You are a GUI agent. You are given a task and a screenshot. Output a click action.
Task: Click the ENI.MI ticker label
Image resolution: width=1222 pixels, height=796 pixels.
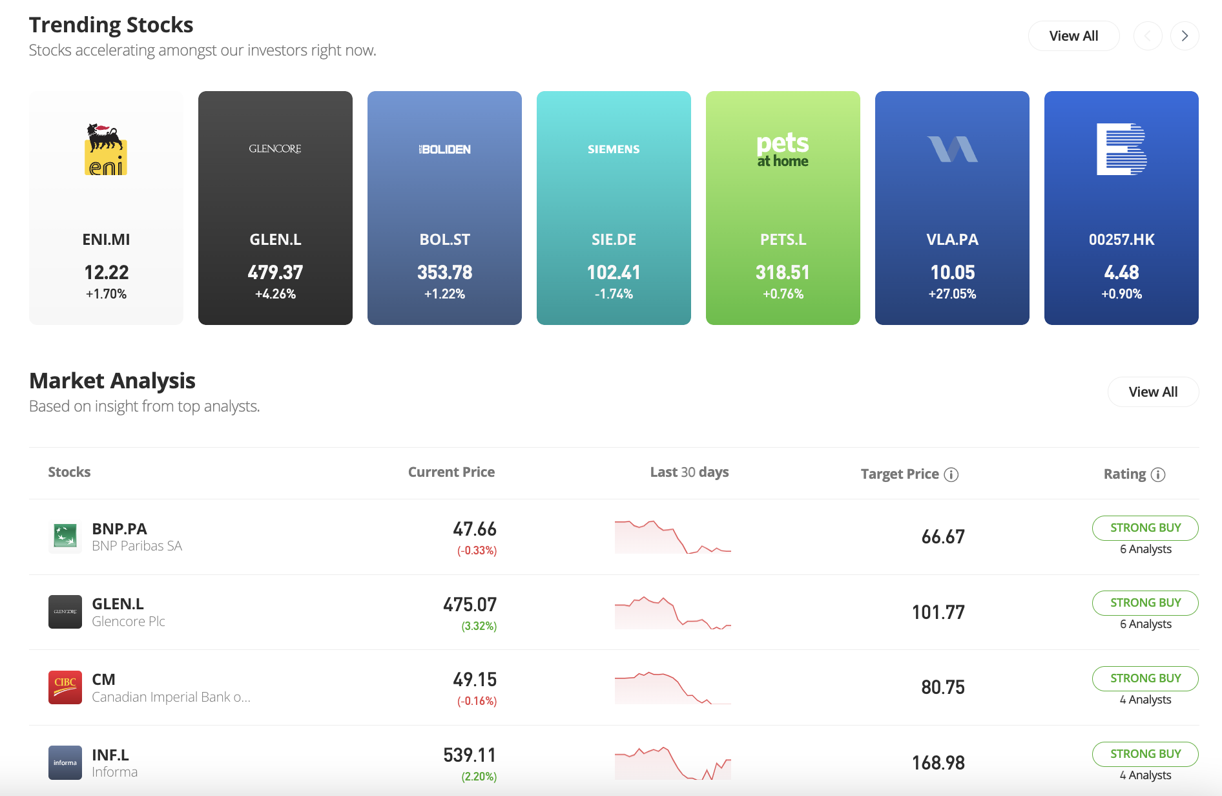point(106,240)
